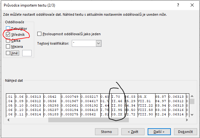Toggle Posloupnost oddělovačů jako jeden

(x=39, y=34)
